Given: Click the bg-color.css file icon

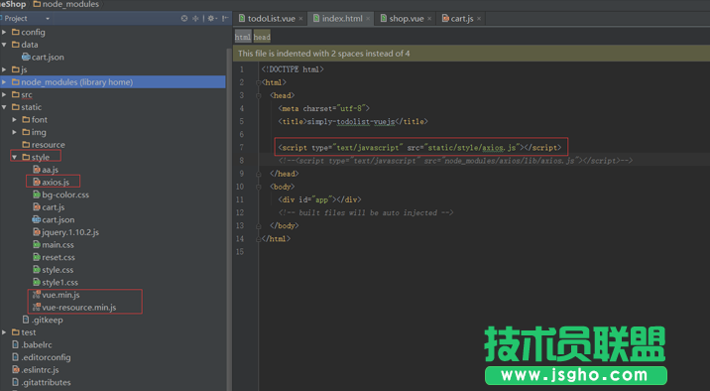Looking at the screenshot, I should pos(37,195).
